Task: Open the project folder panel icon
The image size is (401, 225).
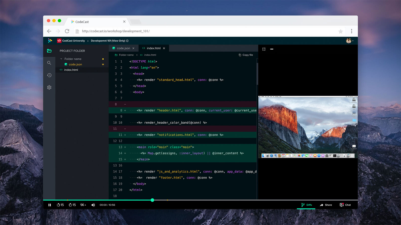Action: (x=49, y=50)
